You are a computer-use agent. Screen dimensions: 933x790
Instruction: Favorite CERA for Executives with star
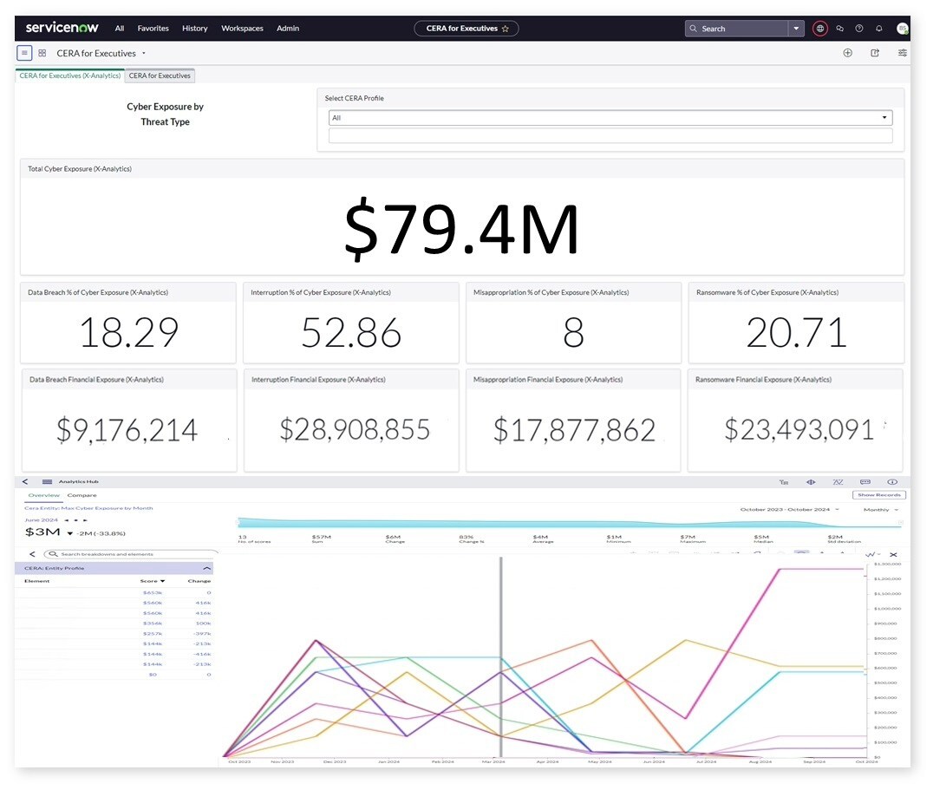[506, 29]
